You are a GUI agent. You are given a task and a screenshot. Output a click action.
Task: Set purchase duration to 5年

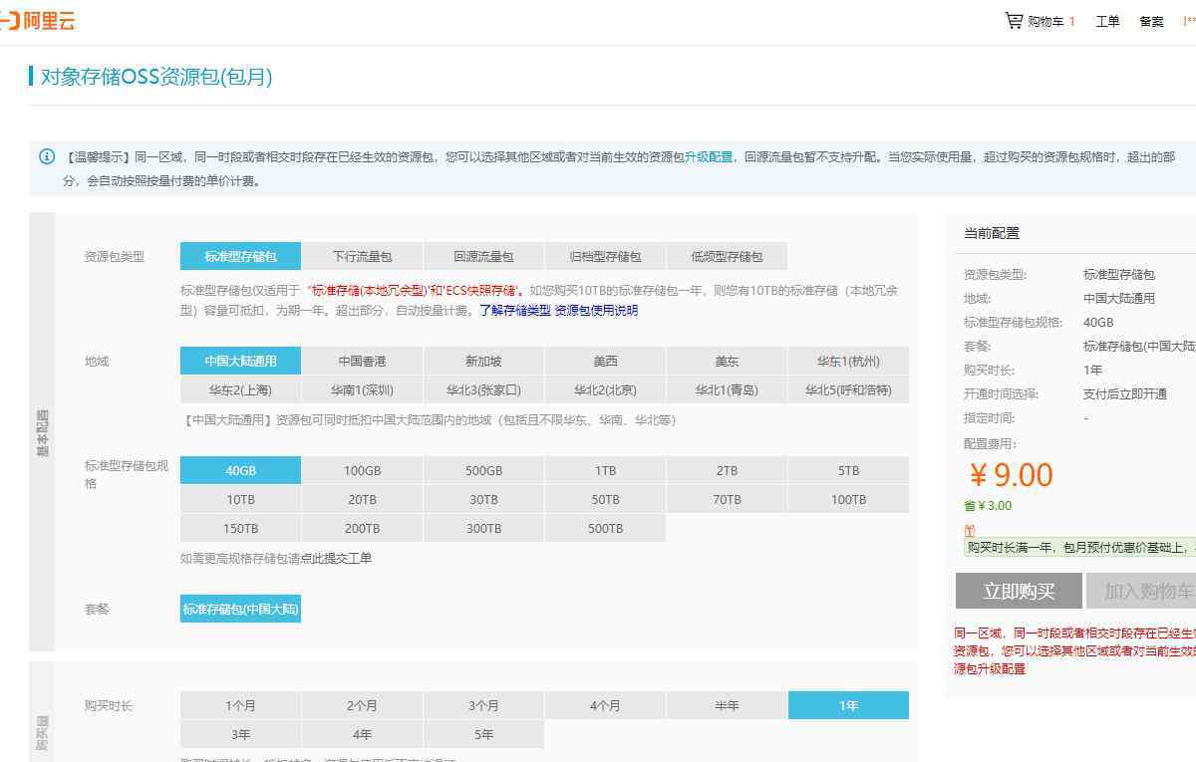[x=483, y=734]
